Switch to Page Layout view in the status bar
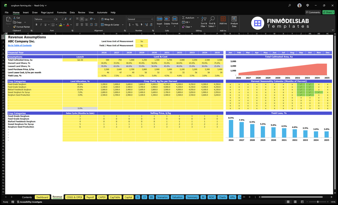This screenshot has width=338, height=205. [295, 202]
